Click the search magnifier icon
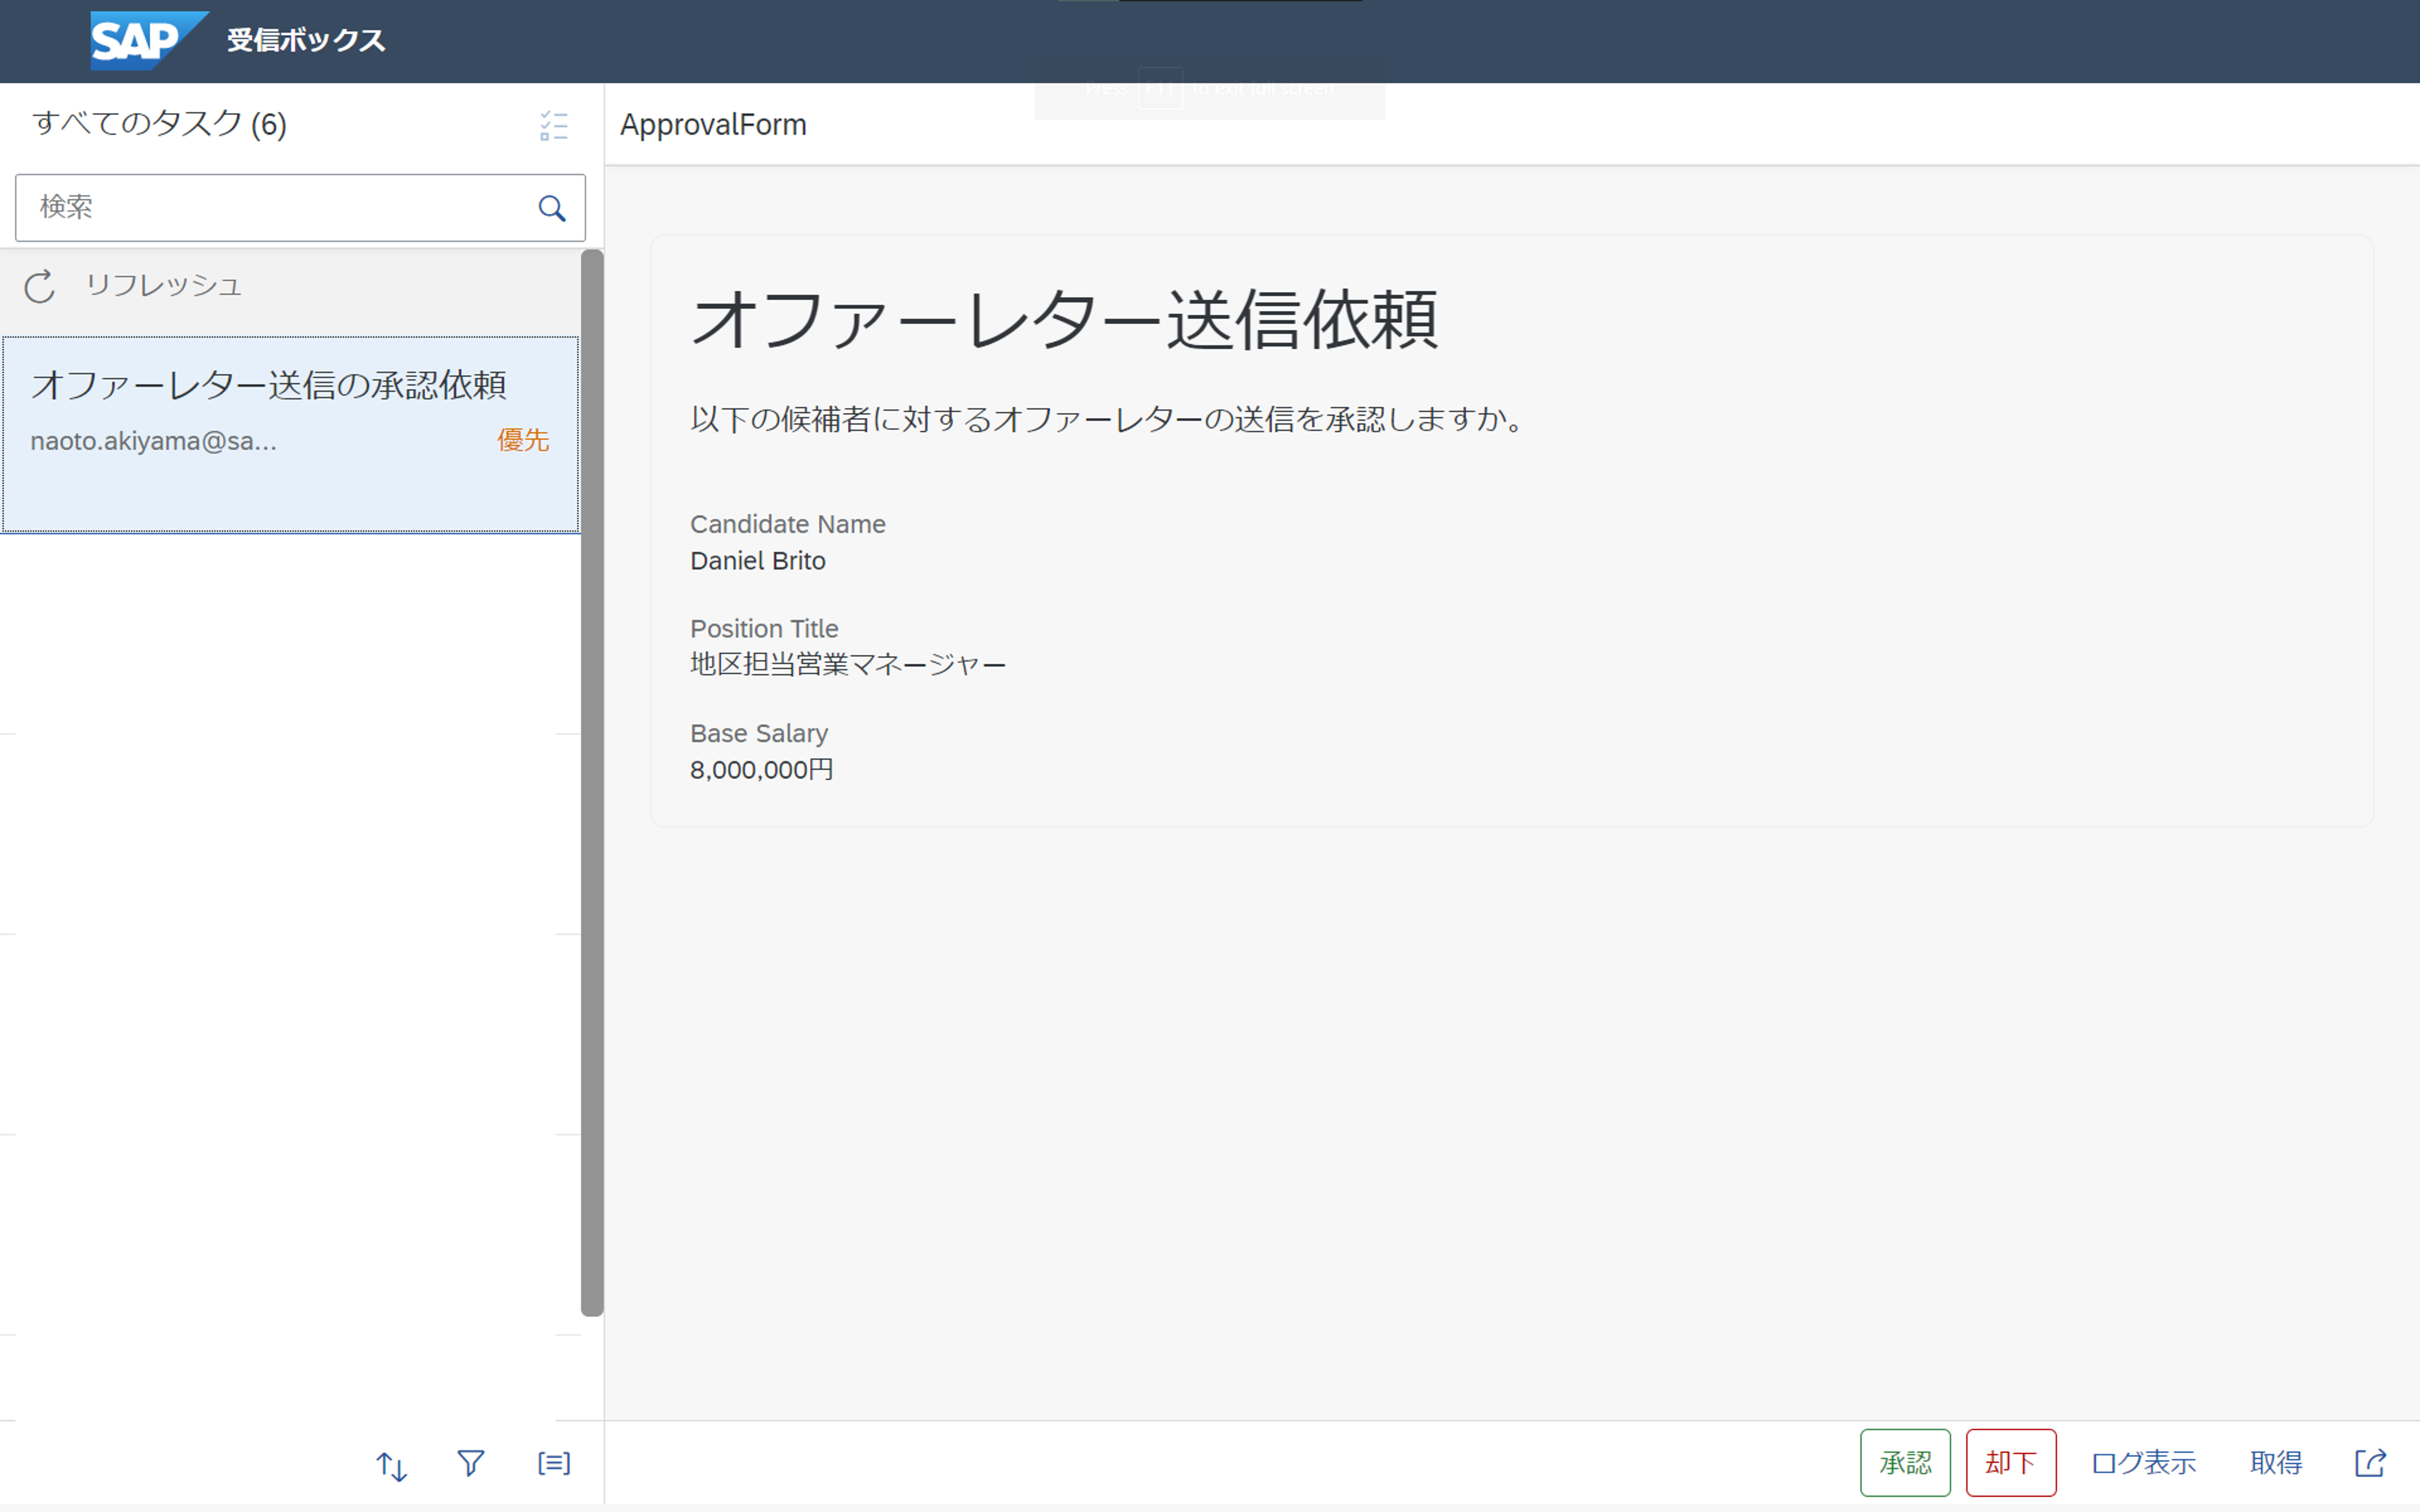 coord(552,208)
